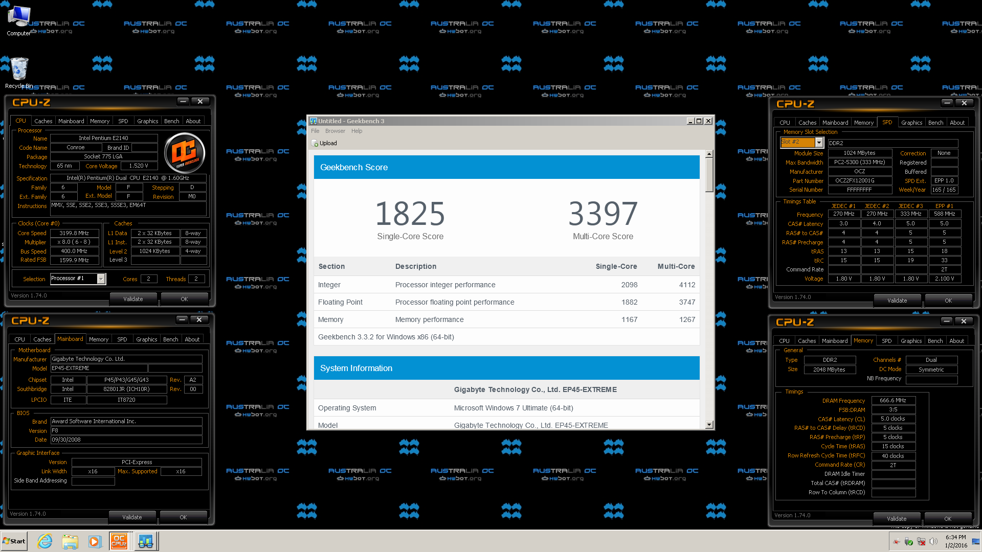This screenshot has height=552, width=982.
Task: Open the Slot #2 memory slot dropdown
Action: click(x=819, y=143)
